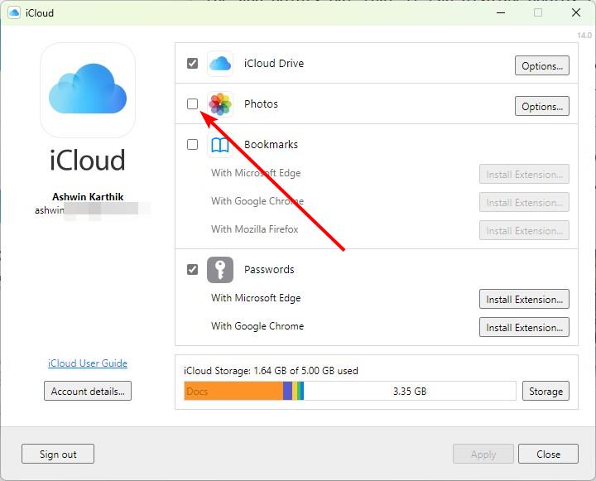Uncheck the iCloud Drive checkbox

click(192, 63)
